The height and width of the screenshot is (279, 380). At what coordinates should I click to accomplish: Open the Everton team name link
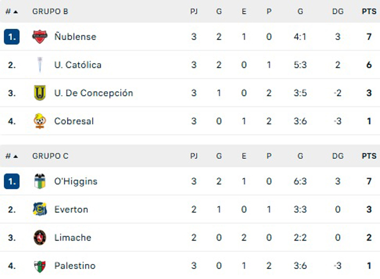click(71, 210)
